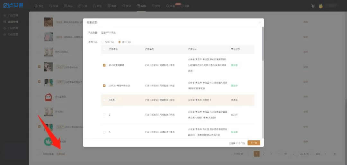The width and height of the screenshot is (347, 165).
Task: Click the 已打烊 status in row 2
Action: point(234,115)
